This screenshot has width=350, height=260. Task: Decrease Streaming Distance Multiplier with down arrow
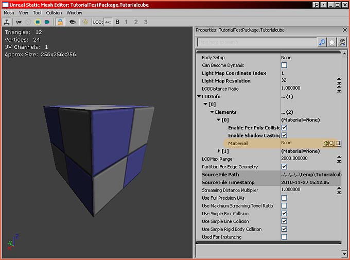pyautogui.click(x=339, y=193)
